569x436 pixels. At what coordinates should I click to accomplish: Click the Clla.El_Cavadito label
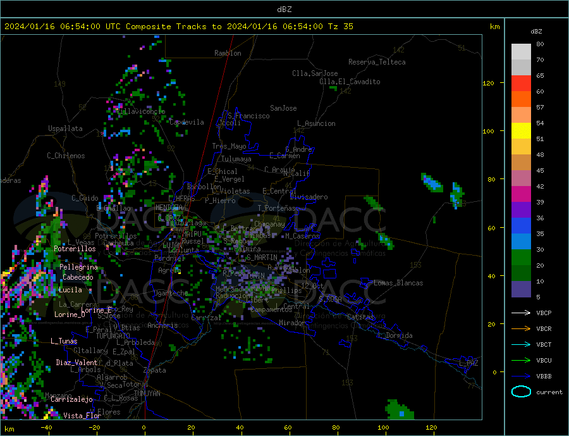pyautogui.click(x=350, y=82)
